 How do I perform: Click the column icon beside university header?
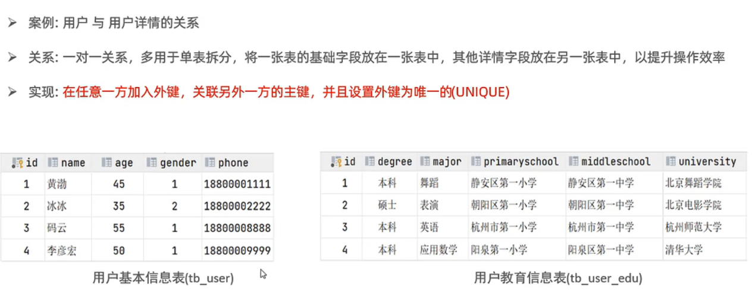(x=671, y=161)
